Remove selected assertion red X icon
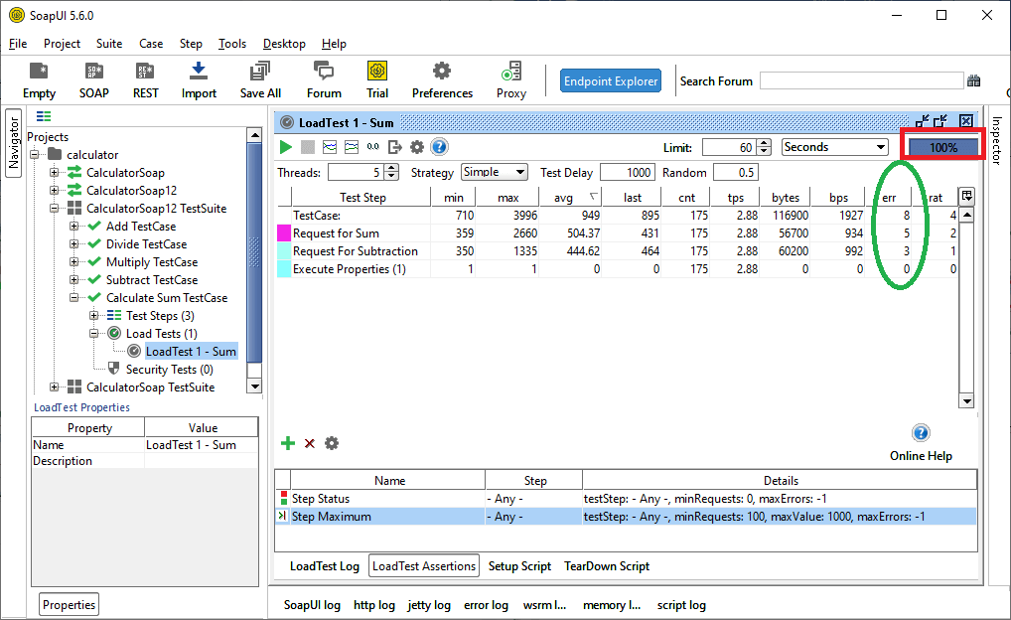 [310, 443]
